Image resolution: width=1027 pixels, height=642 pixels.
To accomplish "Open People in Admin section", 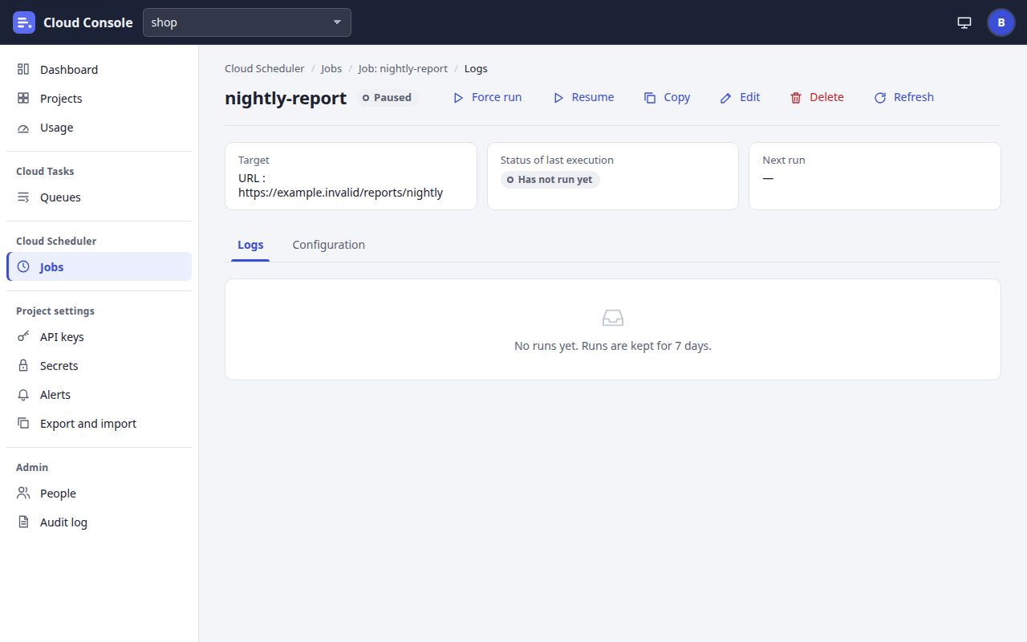I will point(99,494).
